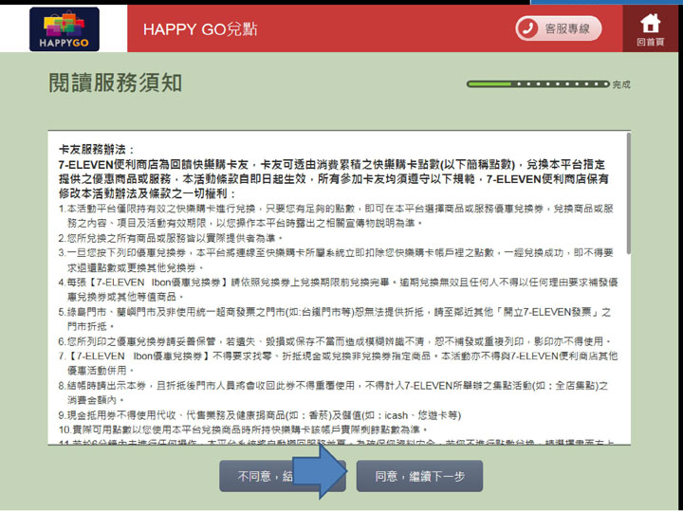Click the HAPPY GO logo
This screenshot has height=512, width=683.
pos(65,28)
